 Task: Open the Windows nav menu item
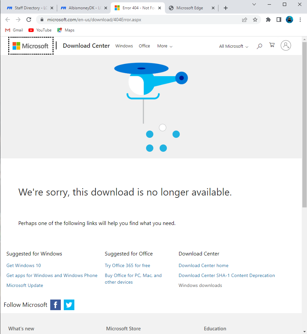[x=124, y=46]
